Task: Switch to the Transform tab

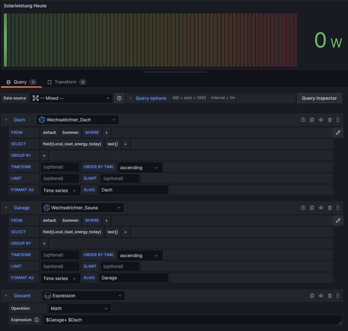Action: point(66,82)
